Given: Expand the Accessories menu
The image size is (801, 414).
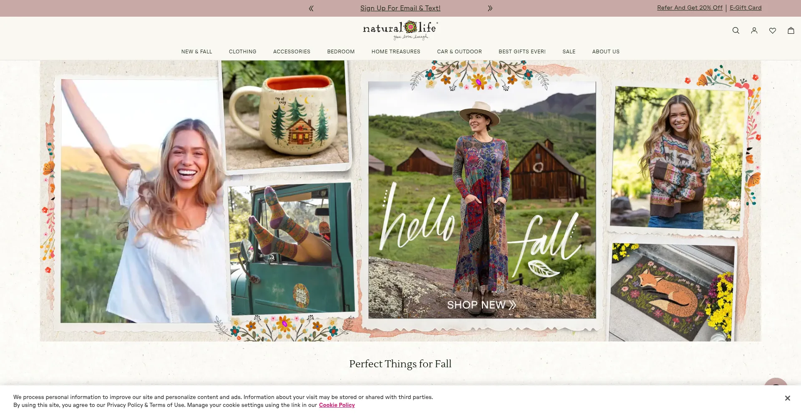Looking at the screenshot, I should [292, 52].
